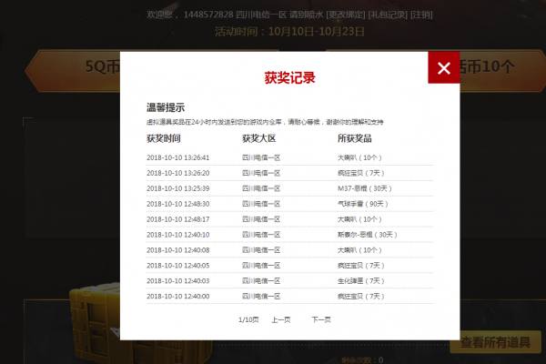Click the 斯泰尔-恶棍（30天）prize entry
This screenshot has height=364, width=546.
point(368,235)
